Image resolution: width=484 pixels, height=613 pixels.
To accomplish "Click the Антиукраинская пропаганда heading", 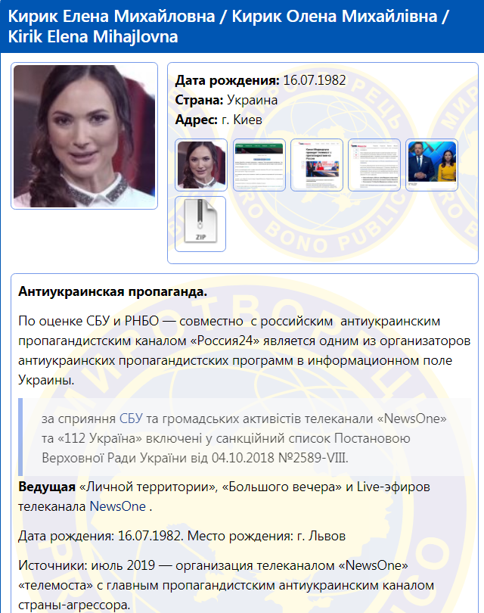I will point(112,291).
